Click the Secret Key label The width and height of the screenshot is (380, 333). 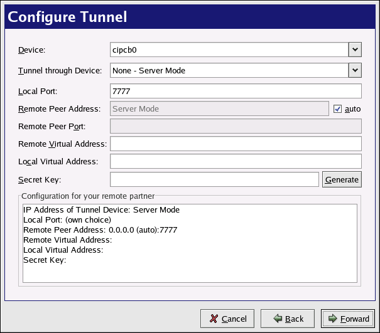[x=40, y=180]
